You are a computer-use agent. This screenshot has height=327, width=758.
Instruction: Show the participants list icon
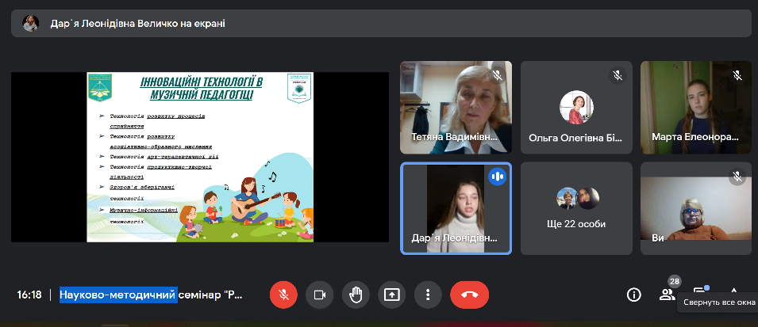coord(667,295)
